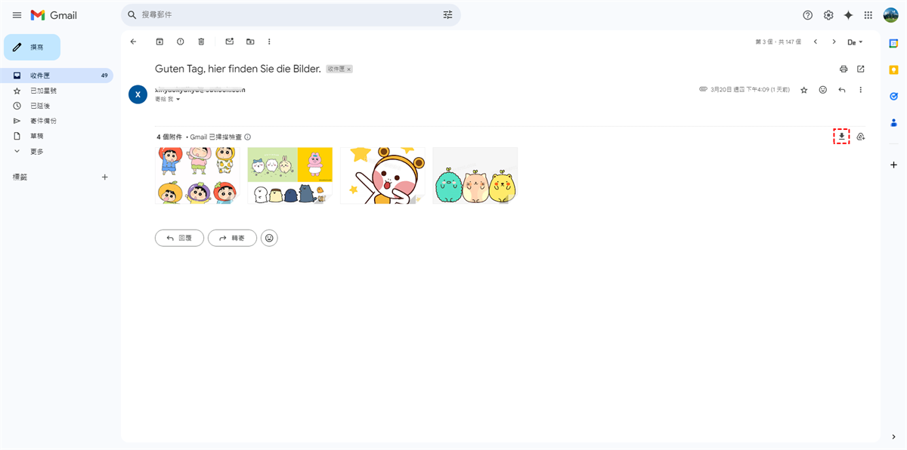907x450 pixels.
Task: Open the green and yellow collage attachment
Action: point(290,175)
